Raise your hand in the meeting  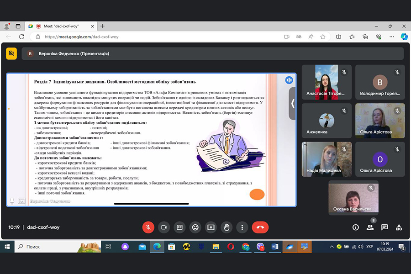[x=227, y=227]
